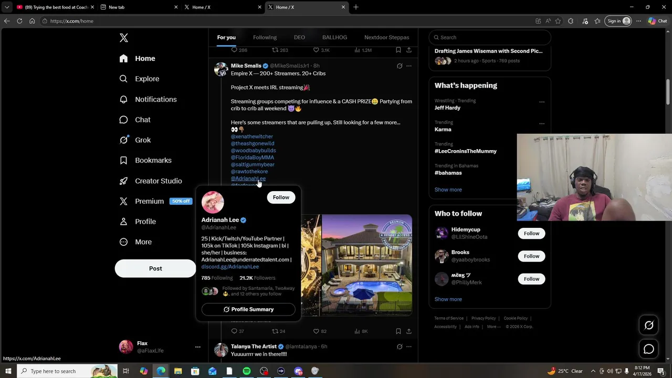Share Mike Smalls' post
Screen dimensions: 672x378
(409, 331)
